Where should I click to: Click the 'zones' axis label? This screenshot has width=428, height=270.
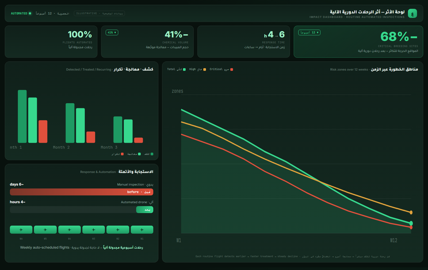pyautogui.click(x=177, y=91)
